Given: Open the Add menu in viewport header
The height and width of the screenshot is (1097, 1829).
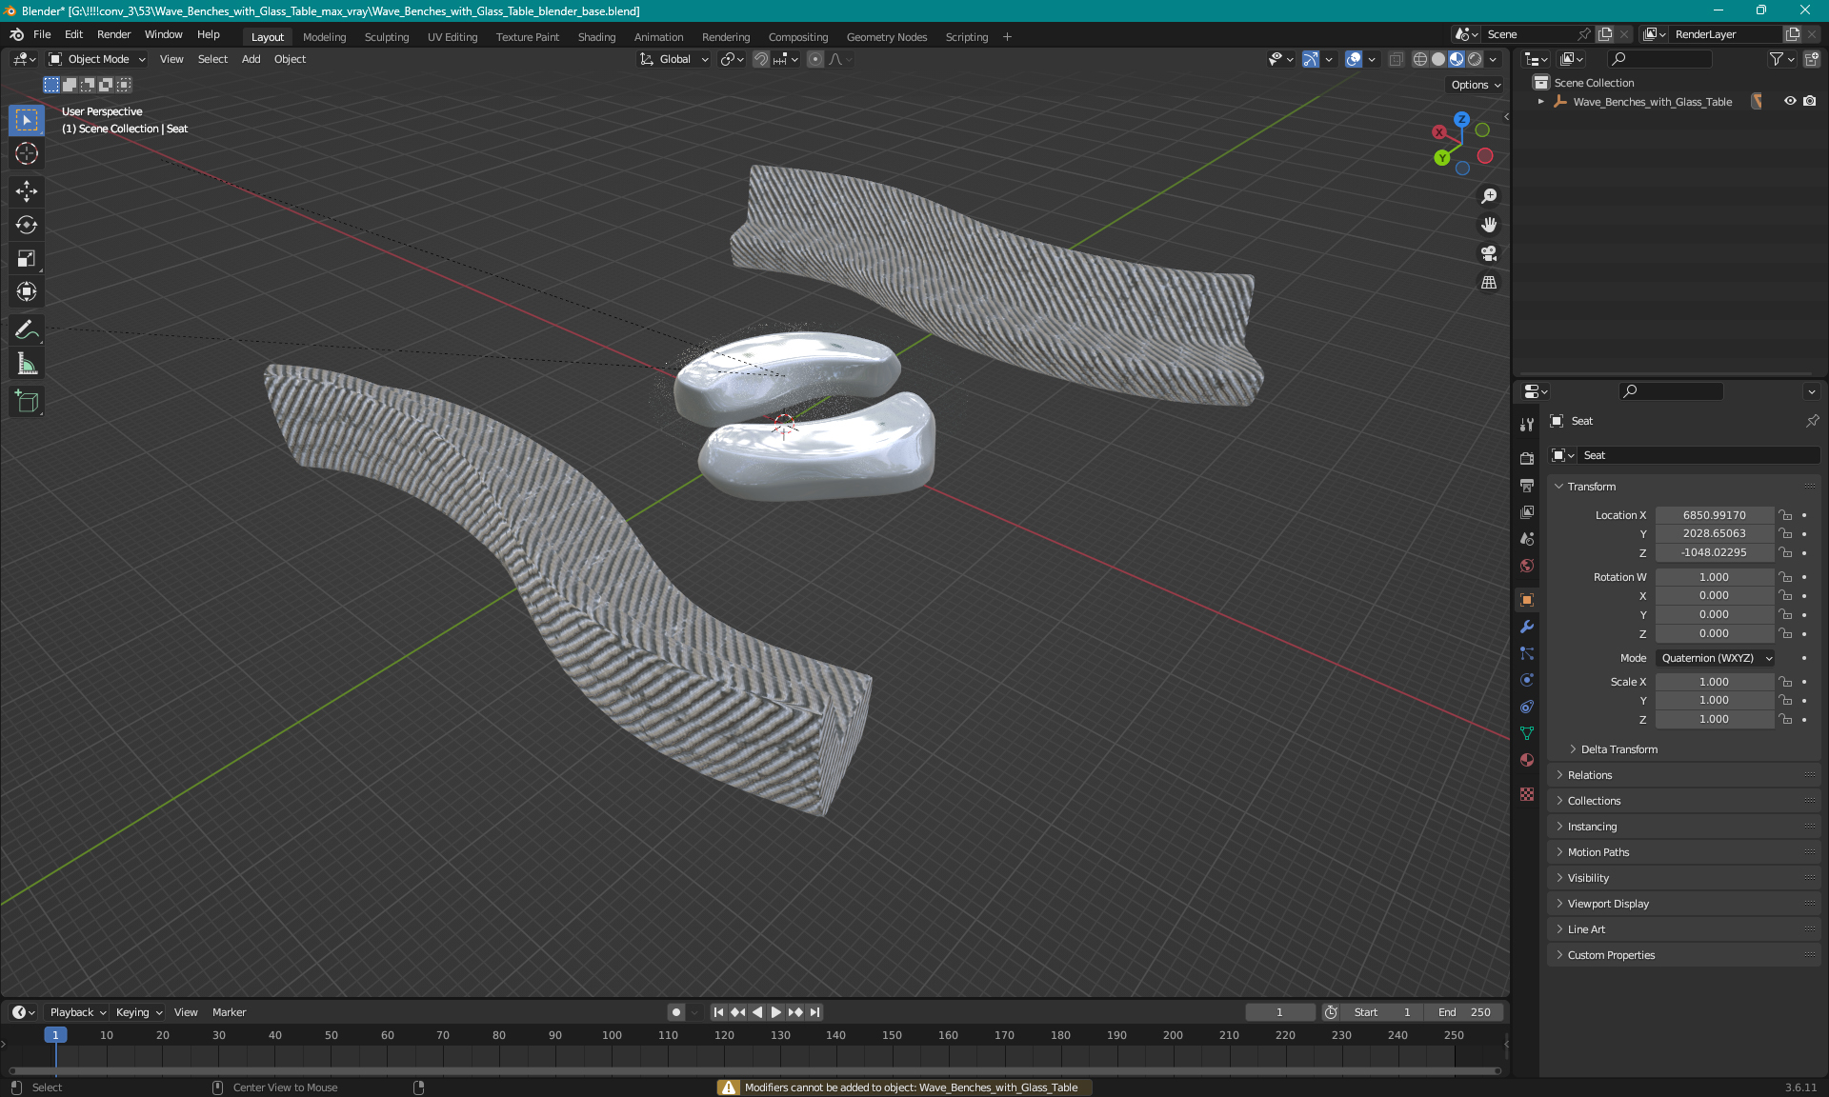Looking at the screenshot, I should [x=251, y=59].
